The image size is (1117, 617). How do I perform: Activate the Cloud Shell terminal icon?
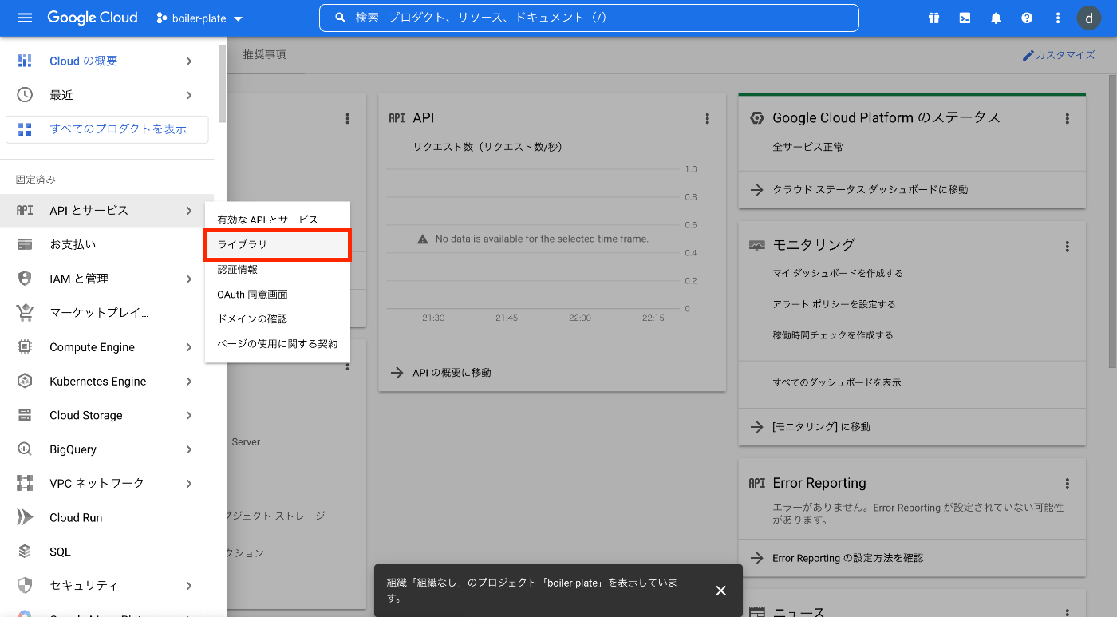click(x=964, y=18)
